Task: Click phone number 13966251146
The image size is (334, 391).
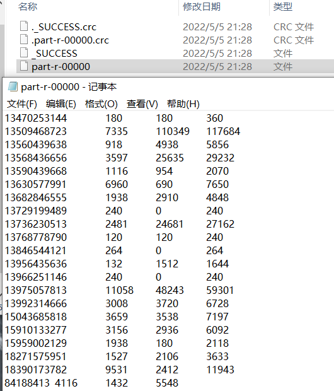Action: pos(36,277)
